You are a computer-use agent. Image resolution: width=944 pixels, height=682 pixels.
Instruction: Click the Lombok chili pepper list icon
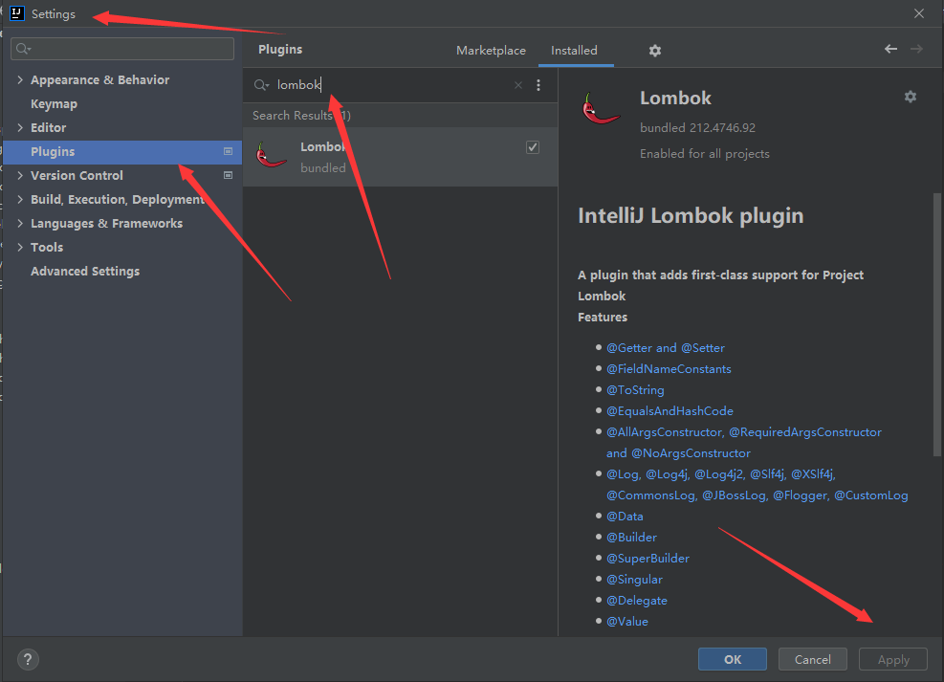coord(272,155)
